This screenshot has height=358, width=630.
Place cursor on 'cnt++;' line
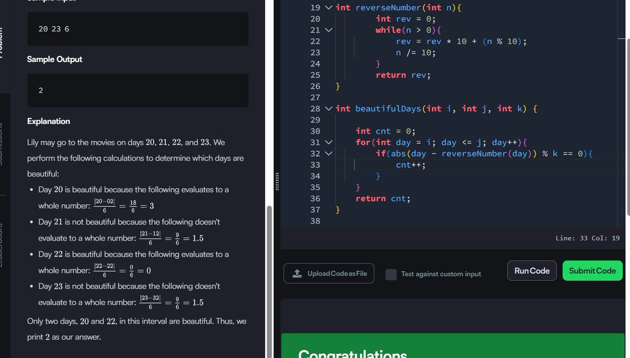coord(411,165)
